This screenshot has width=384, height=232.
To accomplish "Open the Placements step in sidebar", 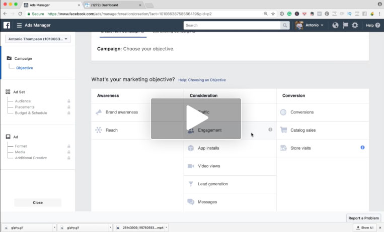I will point(25,107).
